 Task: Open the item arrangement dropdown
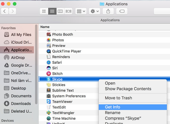click(81, 11)
